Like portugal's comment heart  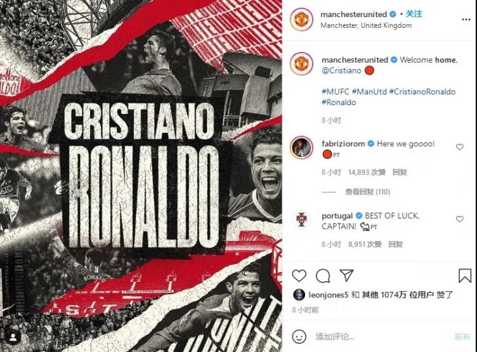460,219
